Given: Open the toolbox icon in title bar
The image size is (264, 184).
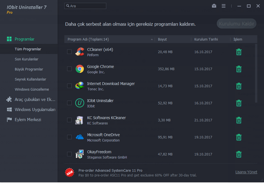Looking at the screenshot, I should 214,6.
